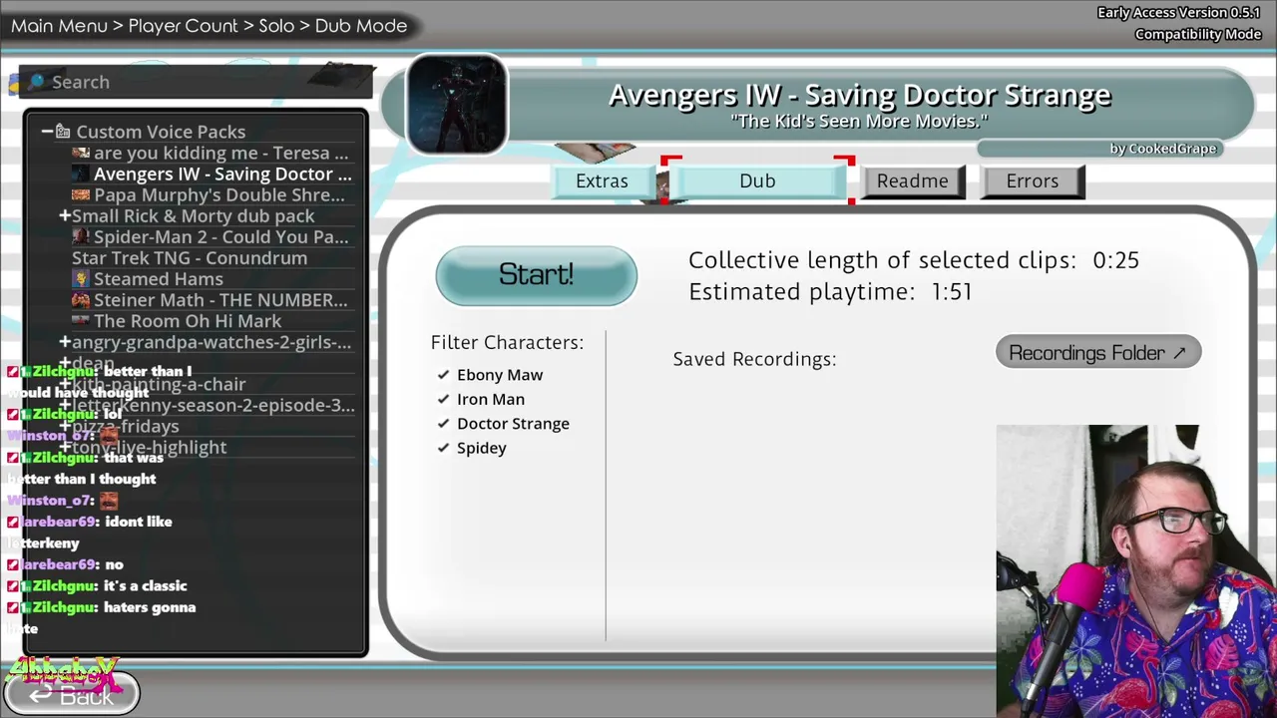The image size is (1277, 718).
Task: Open the Errors tab
Action: pyautogui.click(x=1033, y=181)
